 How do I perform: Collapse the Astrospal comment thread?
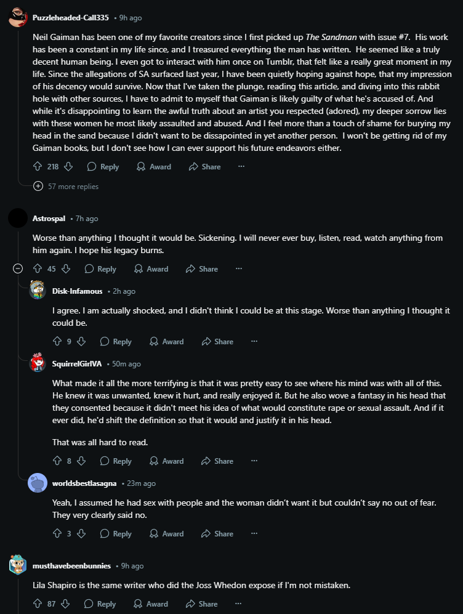pyautogui.click(x=18, y=269)
